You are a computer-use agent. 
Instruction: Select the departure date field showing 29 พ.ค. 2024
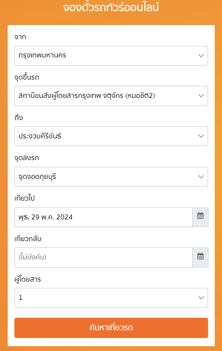tap(103, 217)
